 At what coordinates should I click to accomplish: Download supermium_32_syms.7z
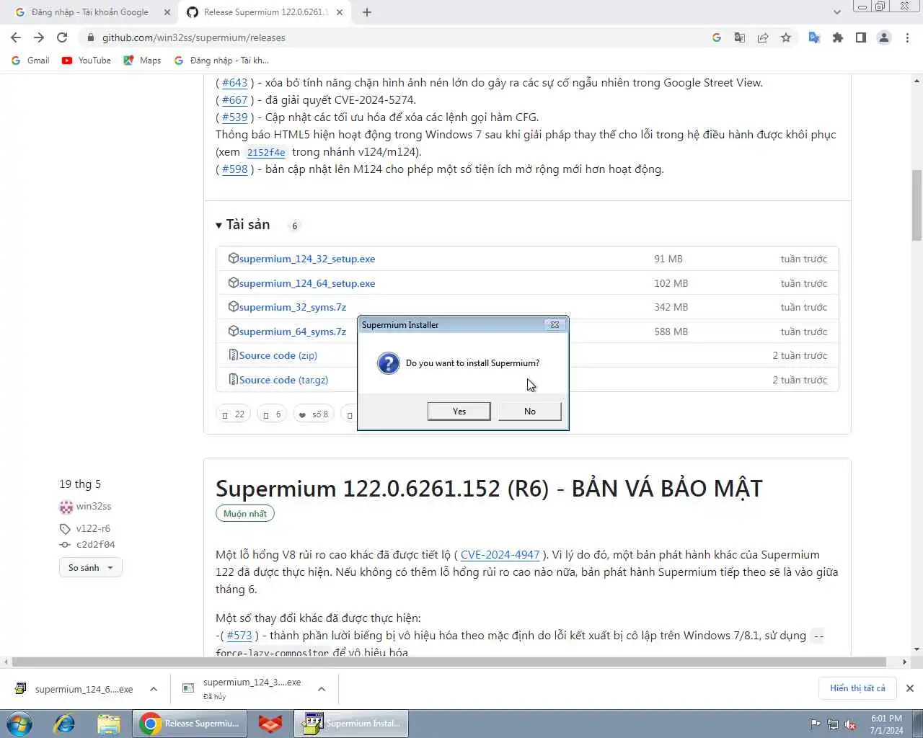pos(293,307)
